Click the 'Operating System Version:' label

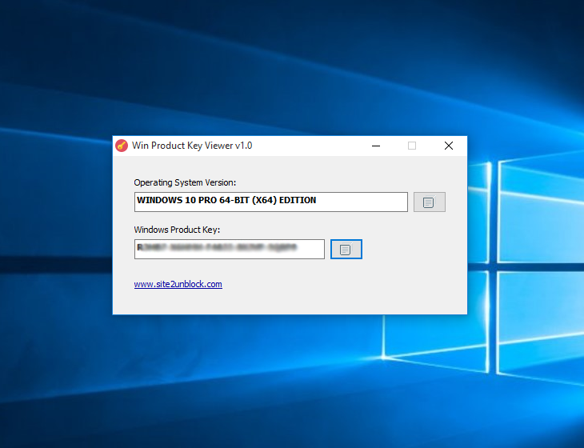click(185, 182)
